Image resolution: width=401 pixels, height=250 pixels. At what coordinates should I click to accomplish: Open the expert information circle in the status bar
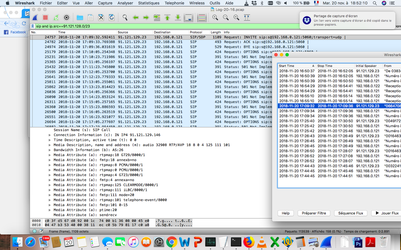pyautogui.click(x=35, y=231)
